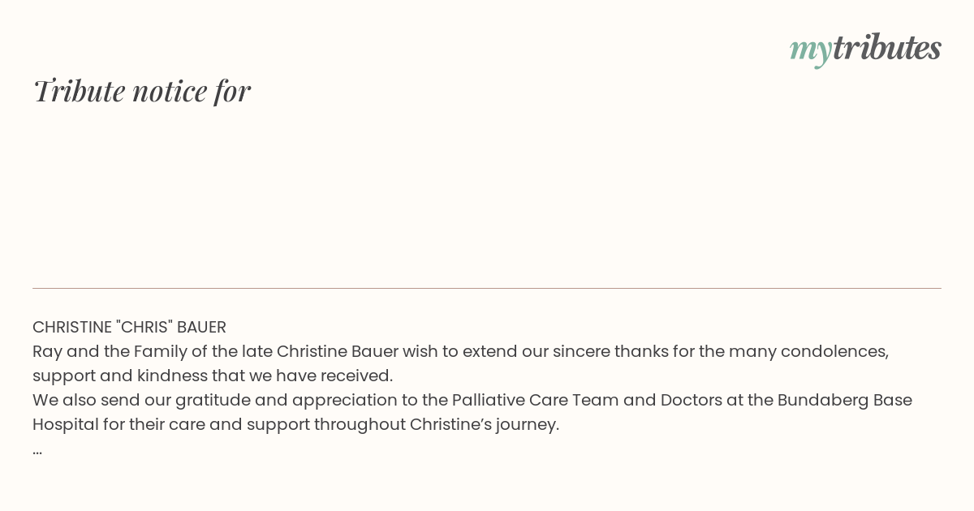The width and height of the screenshot is (974, 511).
Task: Click the horizontal divider line
Action: point(487,288)
